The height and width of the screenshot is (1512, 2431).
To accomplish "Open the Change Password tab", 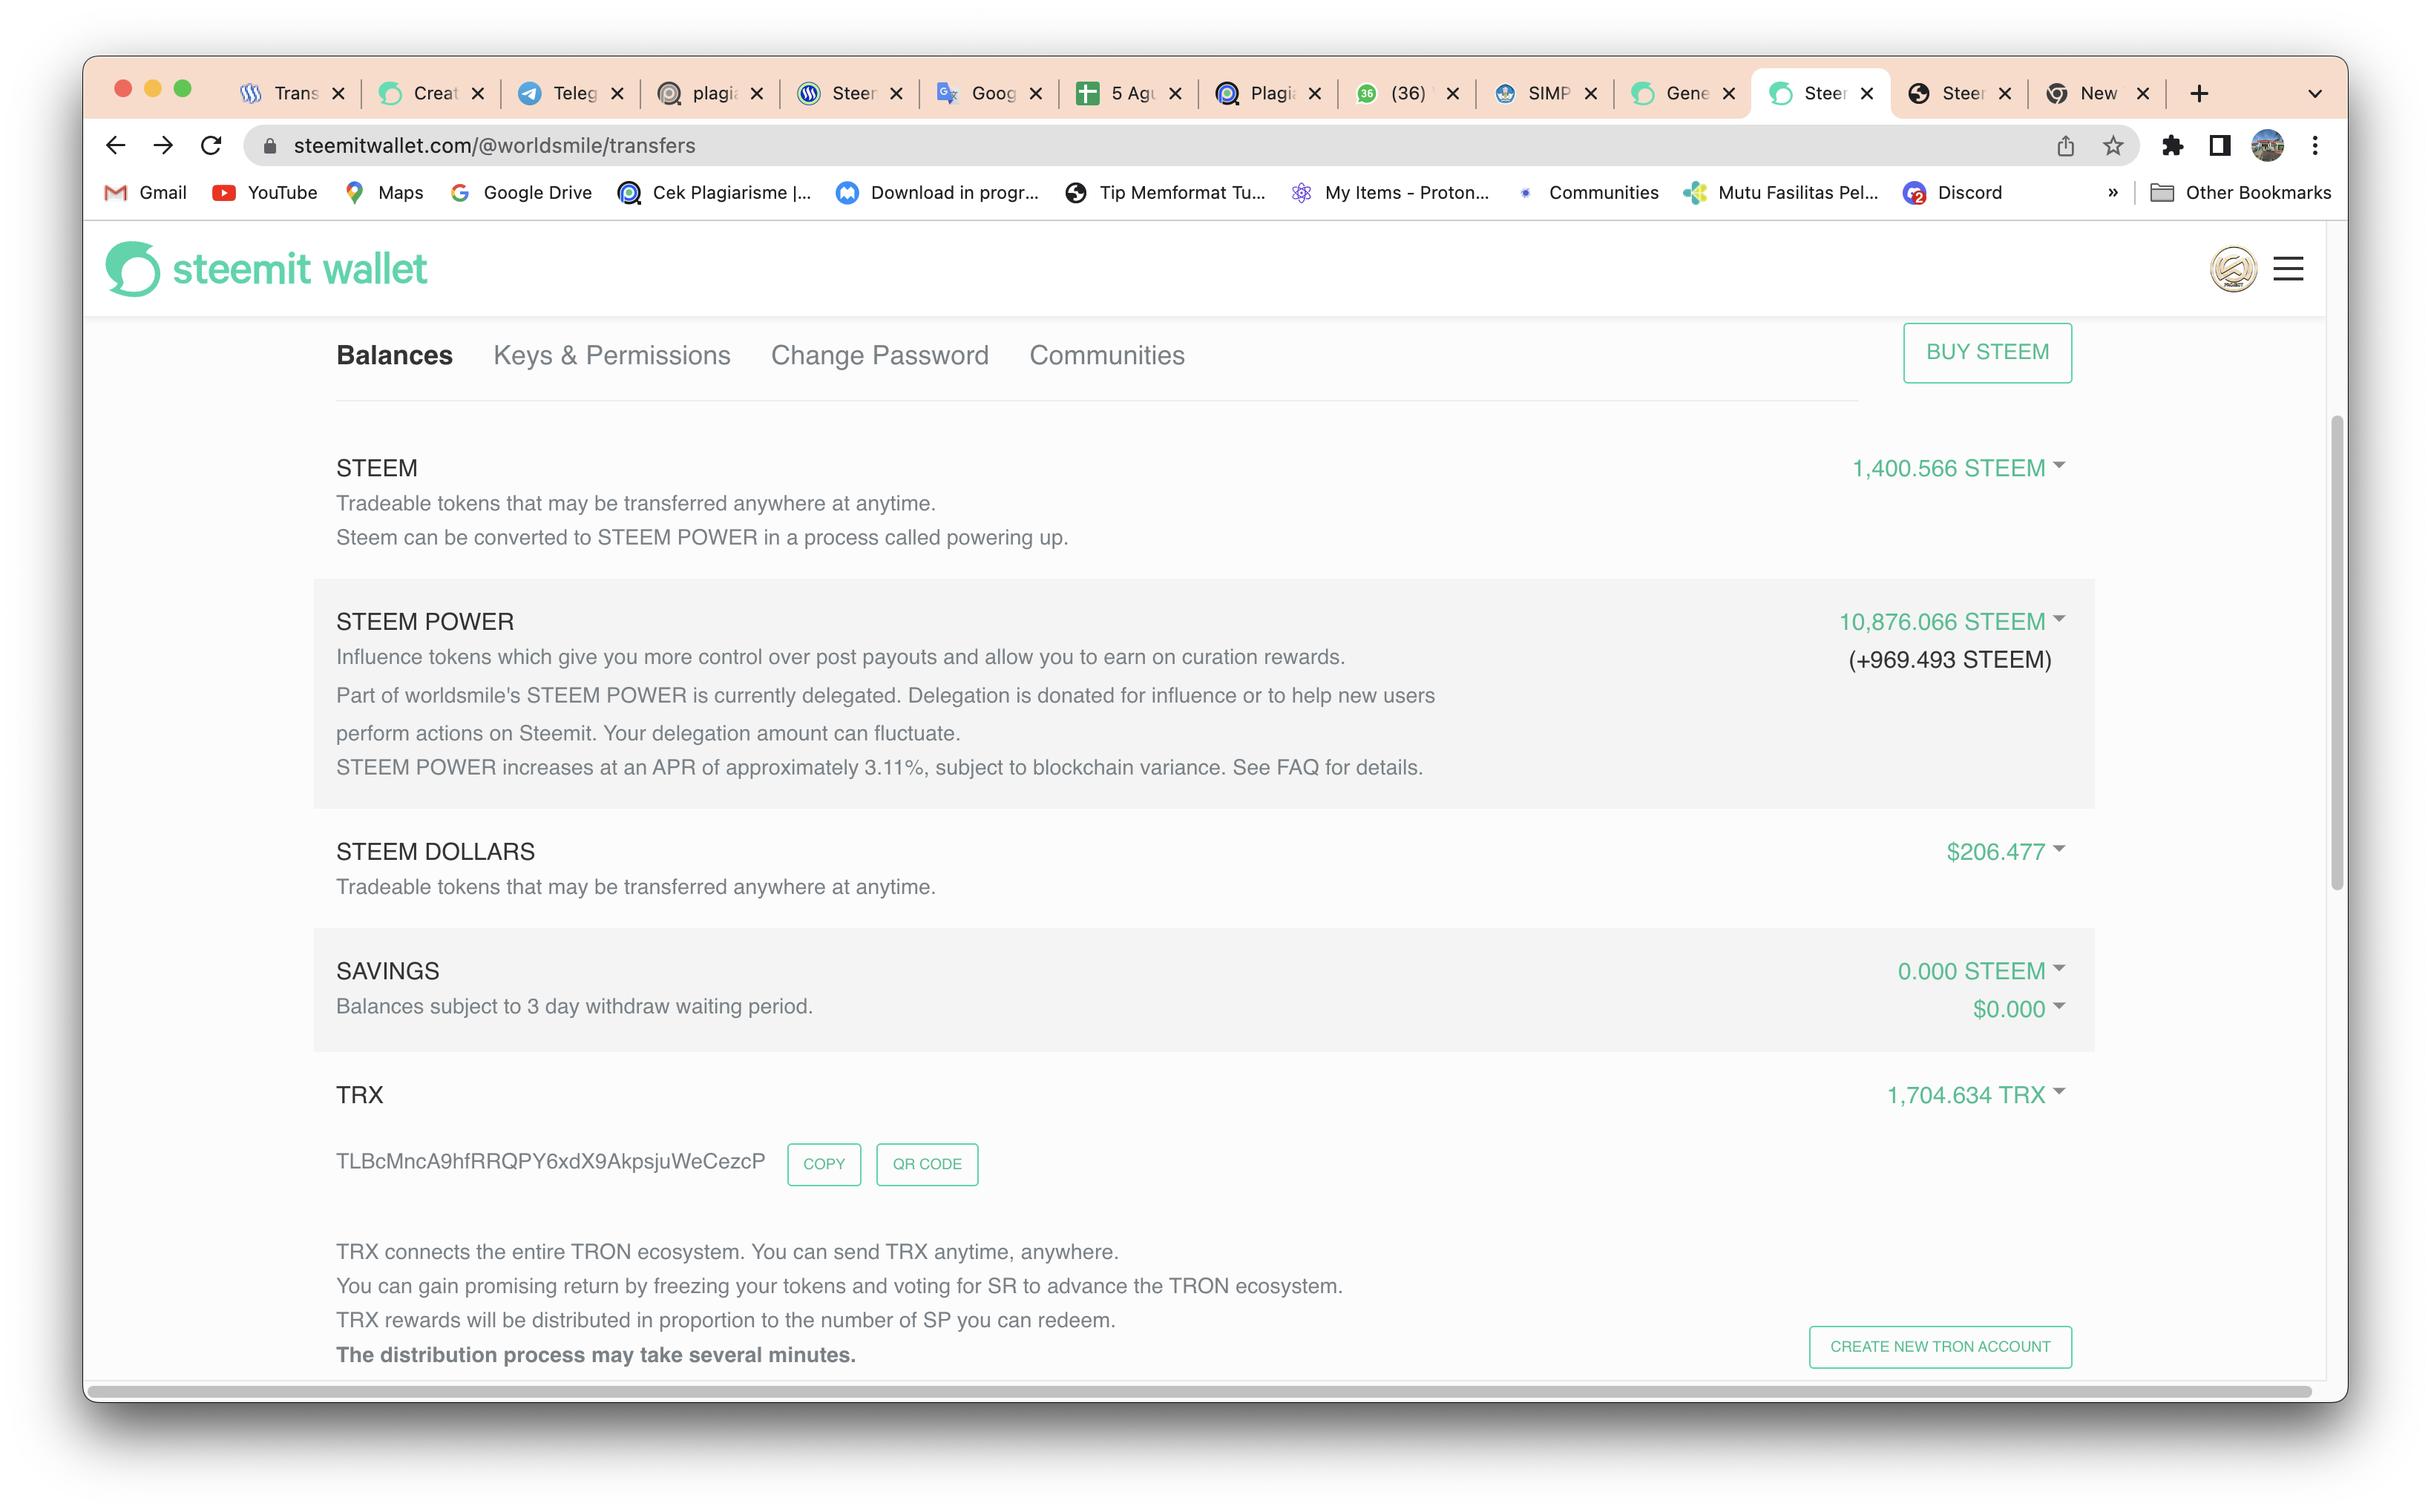I will coord(880,355).
